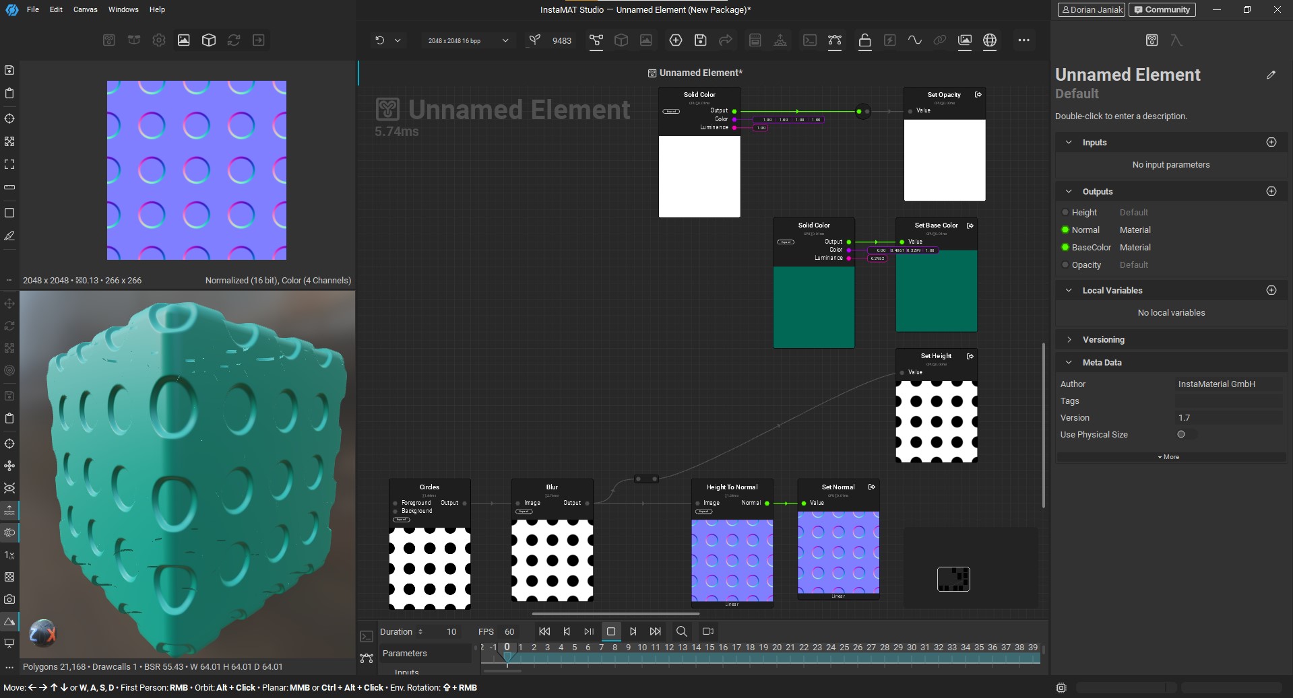Open the Windows menu
This screenshot has height=698, width=1293.
123,9
